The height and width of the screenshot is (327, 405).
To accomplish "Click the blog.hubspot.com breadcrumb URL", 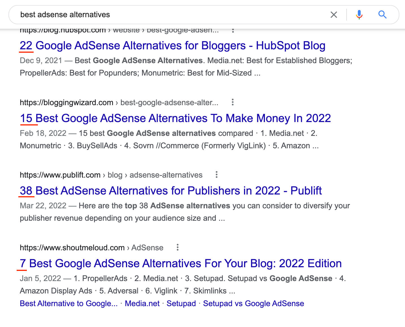I will [x=62, y=30].
